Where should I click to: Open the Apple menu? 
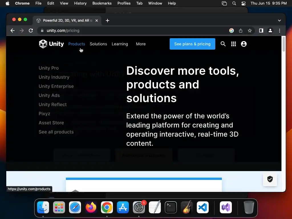pos(7,3)
